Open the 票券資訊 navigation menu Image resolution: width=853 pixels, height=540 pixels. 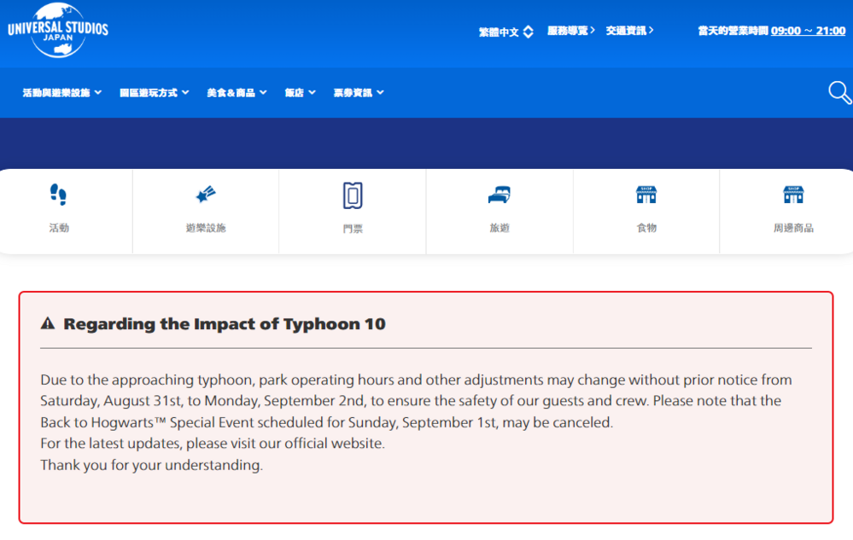tap(358, 92)
